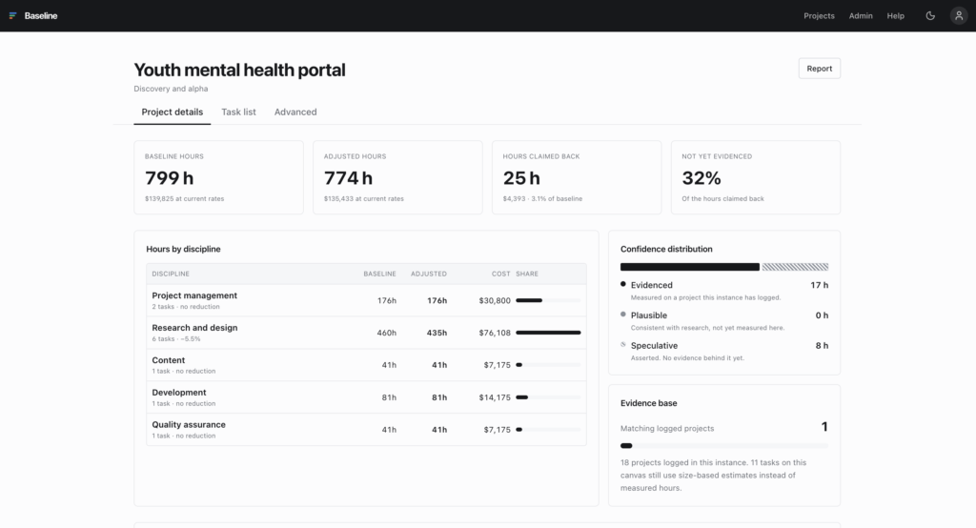Screen dimensions: 976x528
Task: Click the Speculative hatched legend marker
Action: tap(623, 344)
